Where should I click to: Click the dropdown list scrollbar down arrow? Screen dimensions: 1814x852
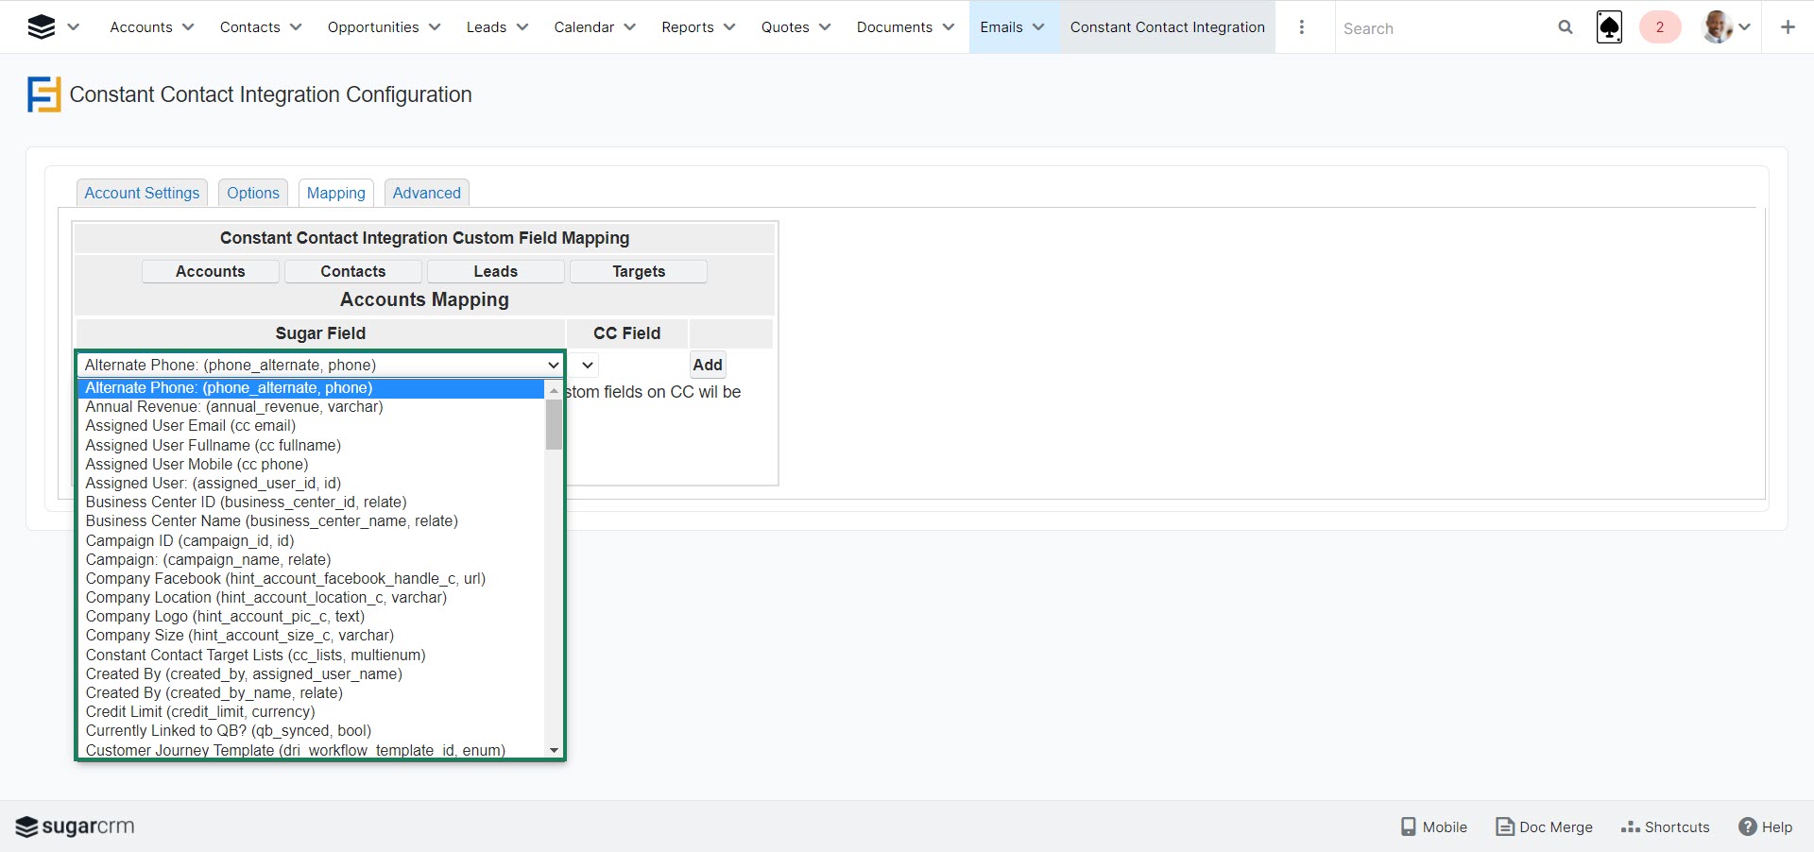tap(555, 750)
